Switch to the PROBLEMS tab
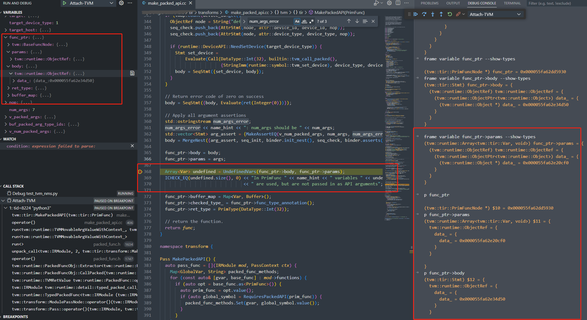Screen dimensions: 587x320 coord(430,3)
